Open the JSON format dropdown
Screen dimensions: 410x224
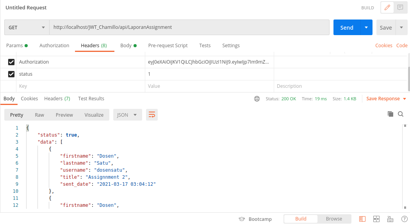pos(127,115)
